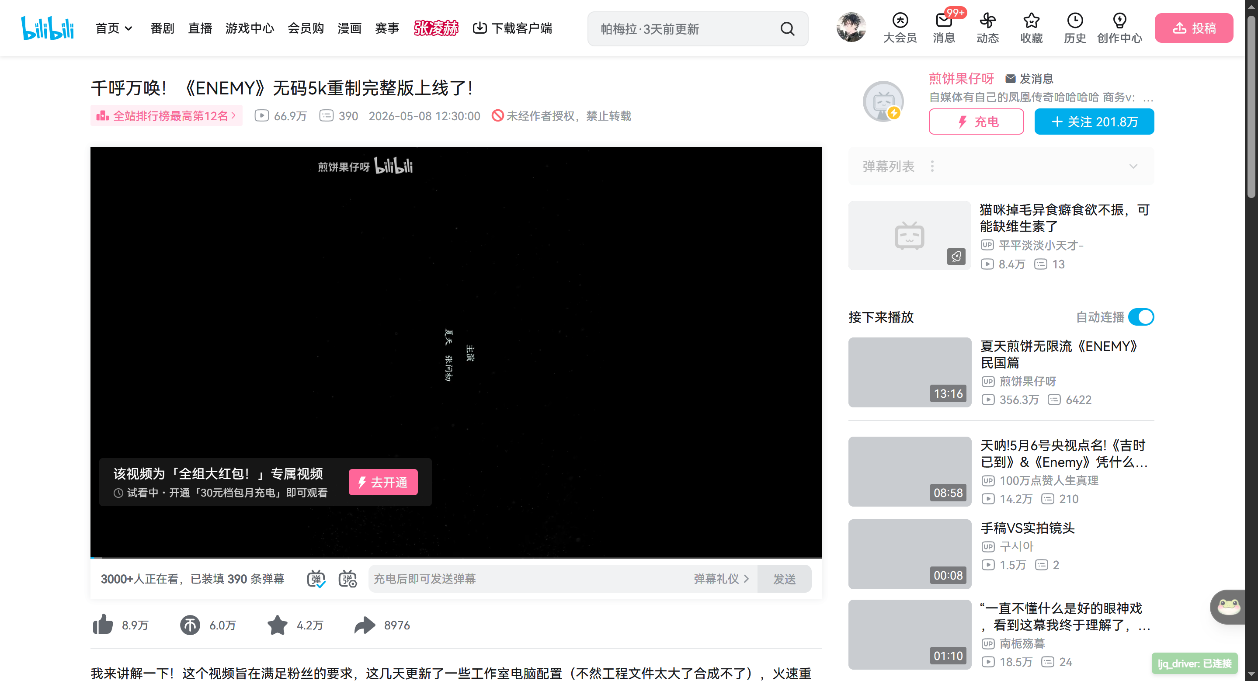Click the 发送 danmaku send button
The width and height of the screenshot is (1258, 681).
pos(784,578)
